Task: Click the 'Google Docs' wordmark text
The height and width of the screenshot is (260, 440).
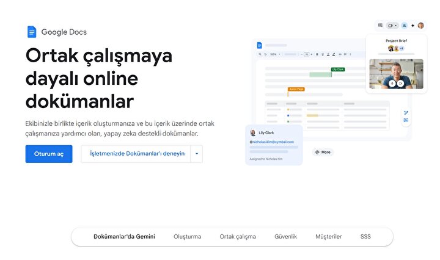Action: (64, 32)
